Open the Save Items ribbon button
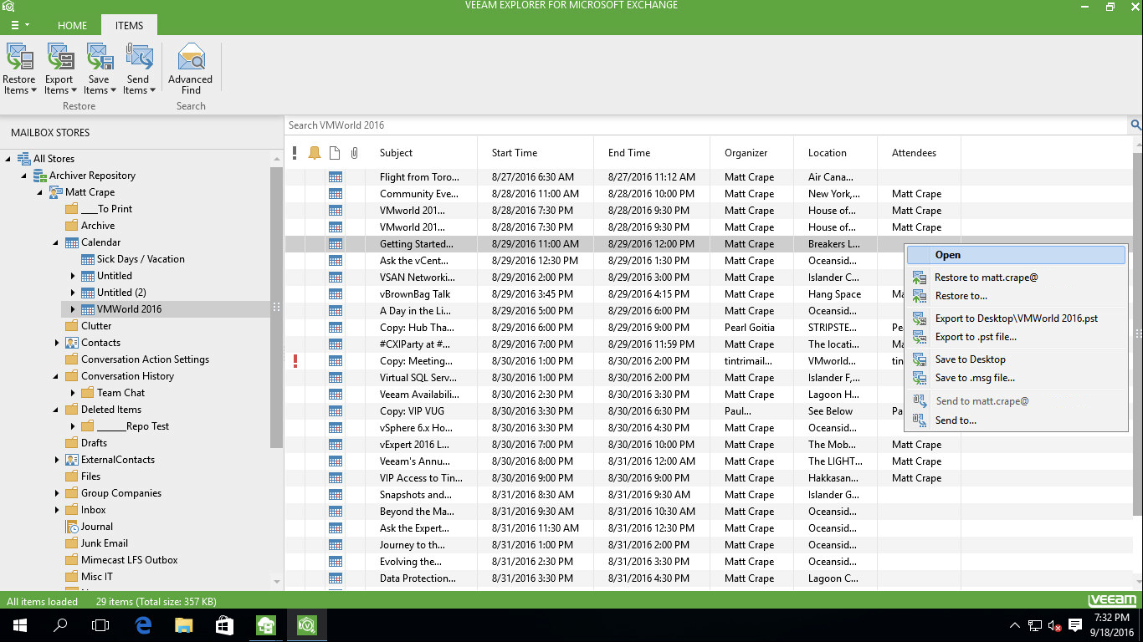This screenshot has height=642, width=1143. click(99, 69)
